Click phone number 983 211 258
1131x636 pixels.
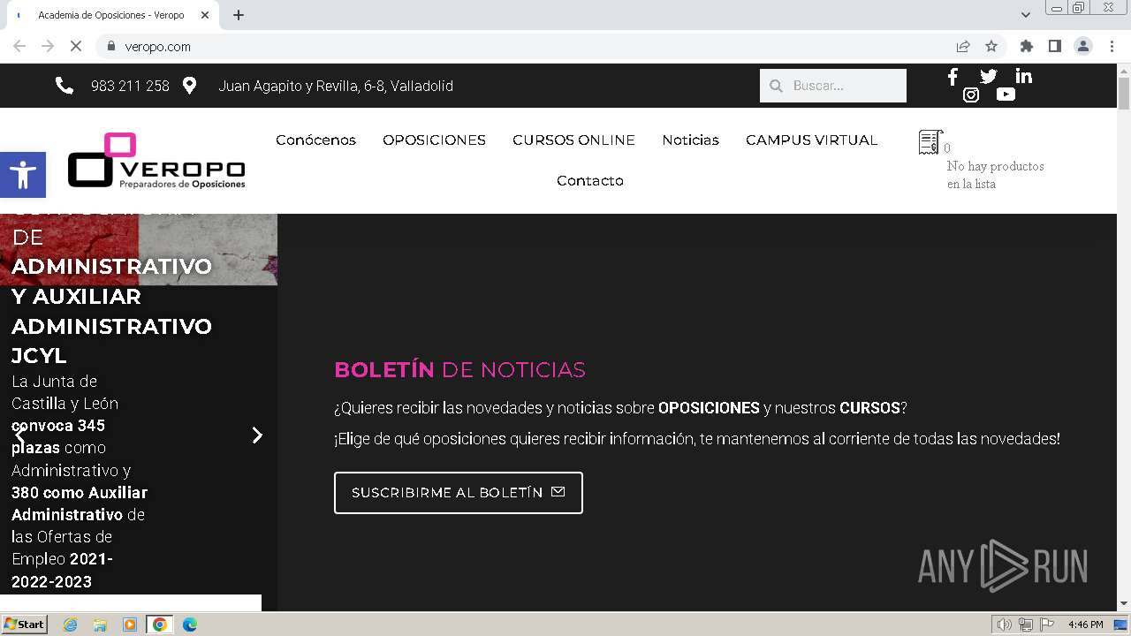point(130,86)
